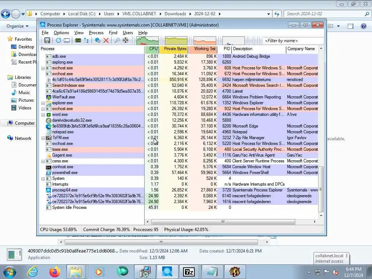Screen dimensions: 372x279
Task: Select the Find Window's Process crosshair icon
Action: (125, 41)
